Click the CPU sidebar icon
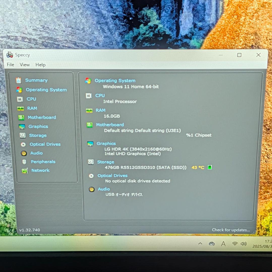This screenshot has height=272, width=272. (x=20, y=99)
